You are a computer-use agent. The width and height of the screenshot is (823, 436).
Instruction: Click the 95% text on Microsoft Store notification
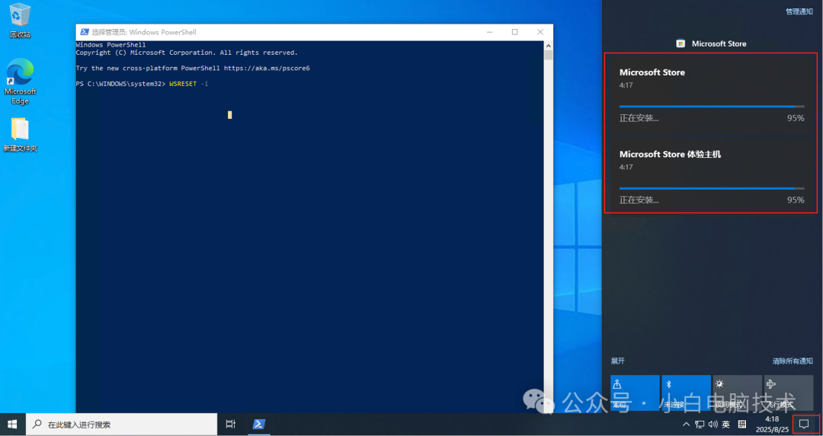[795, 118]
